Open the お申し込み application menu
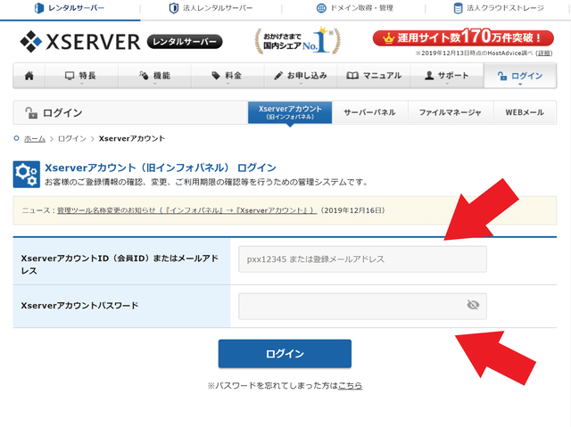 [x=301, y=76]
